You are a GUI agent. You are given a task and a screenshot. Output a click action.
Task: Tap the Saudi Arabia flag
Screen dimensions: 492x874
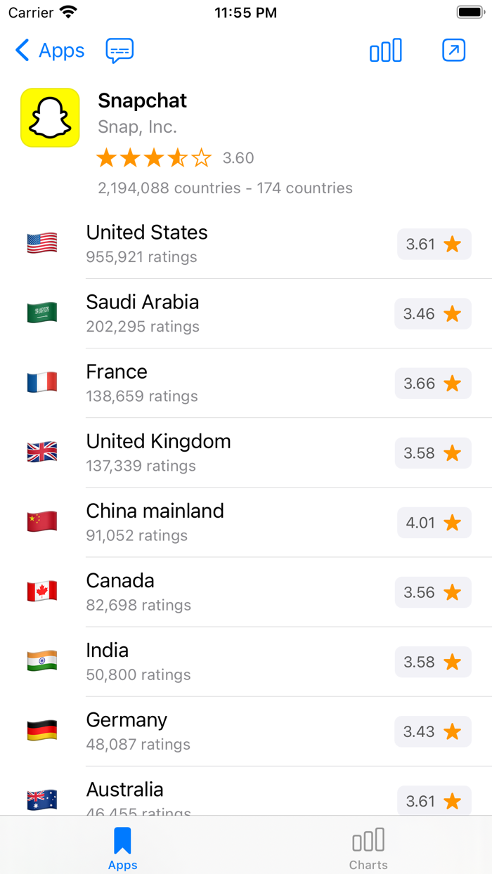(41, 313)
